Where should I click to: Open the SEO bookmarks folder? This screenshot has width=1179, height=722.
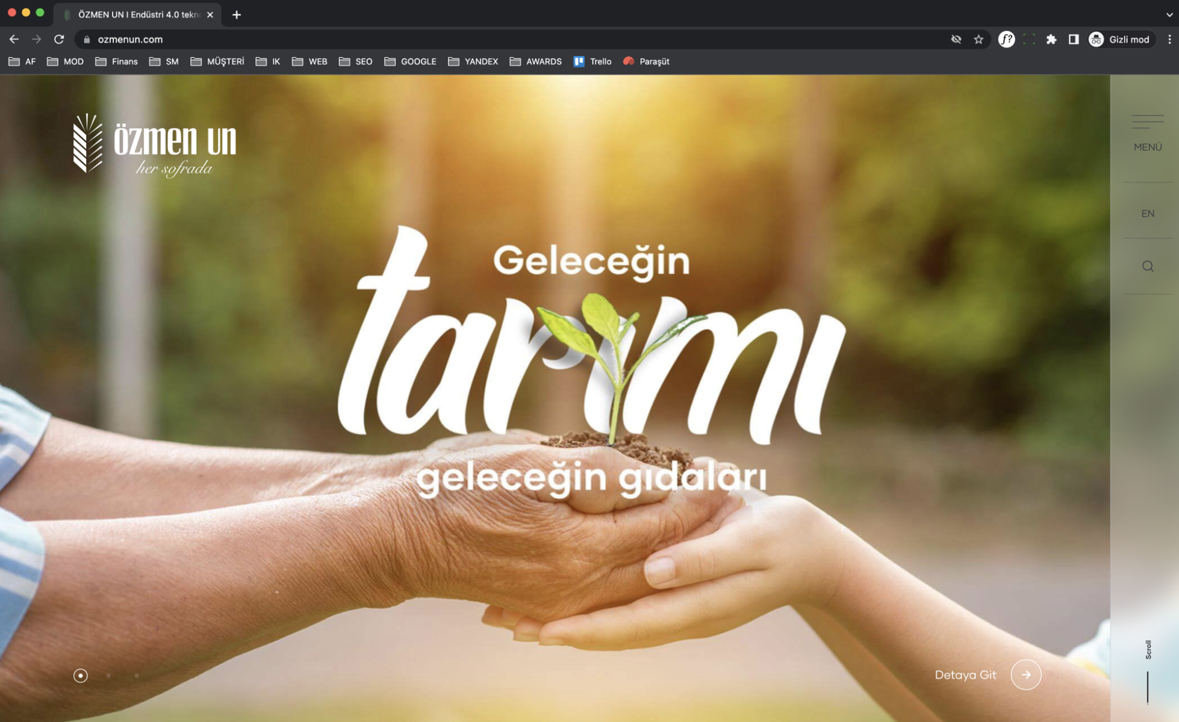pos(356,61)
